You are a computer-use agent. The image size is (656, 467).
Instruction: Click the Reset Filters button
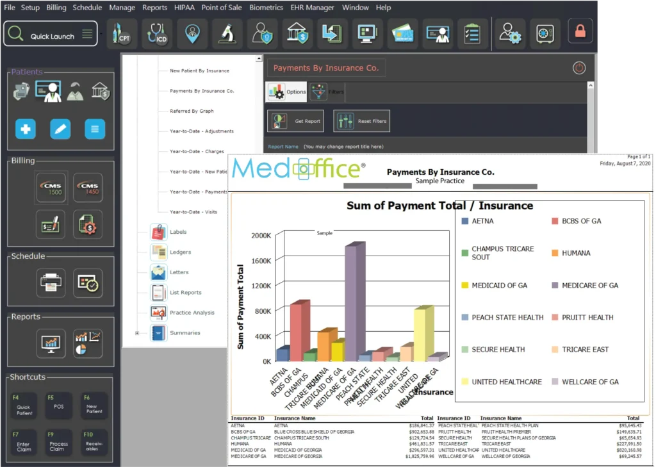pos(362,121)
